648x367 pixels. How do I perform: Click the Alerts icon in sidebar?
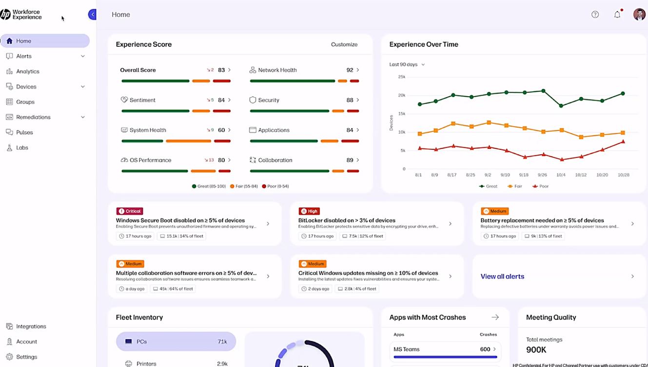(9, 56)
